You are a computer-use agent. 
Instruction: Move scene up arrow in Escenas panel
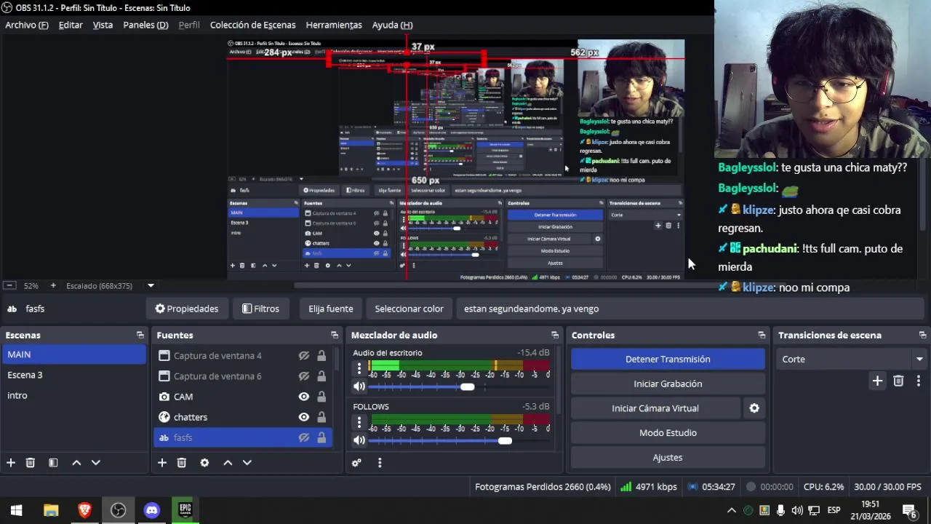[x=76, y=462]
